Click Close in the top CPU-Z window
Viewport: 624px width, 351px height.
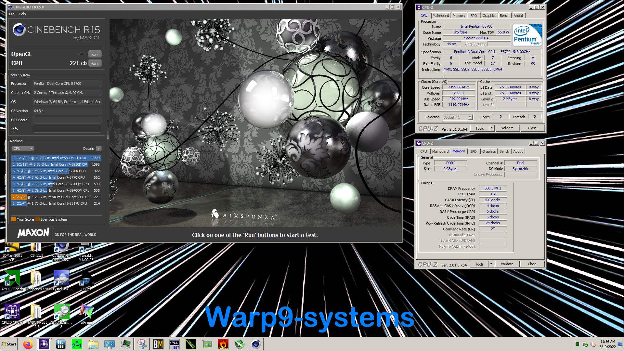[x=532, y=128]
